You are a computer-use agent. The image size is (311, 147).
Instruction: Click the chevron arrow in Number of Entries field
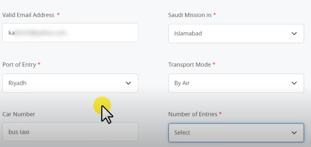pos(294,133)
